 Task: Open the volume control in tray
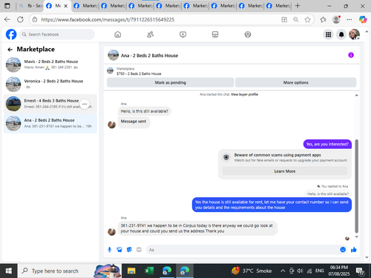(x=300, y=271)
